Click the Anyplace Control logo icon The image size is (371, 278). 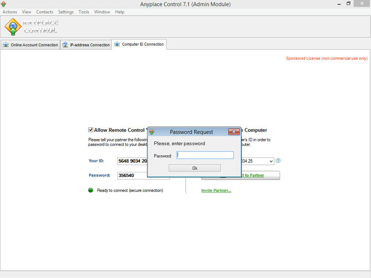click(x=13, y=27)
